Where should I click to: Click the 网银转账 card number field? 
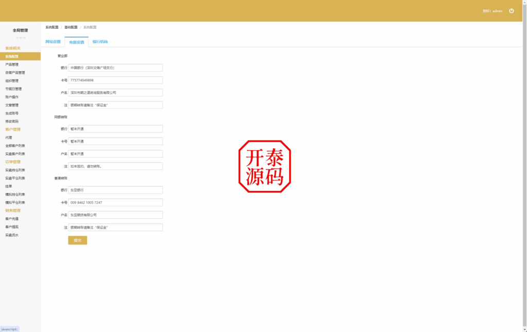[x=115, y=141]
